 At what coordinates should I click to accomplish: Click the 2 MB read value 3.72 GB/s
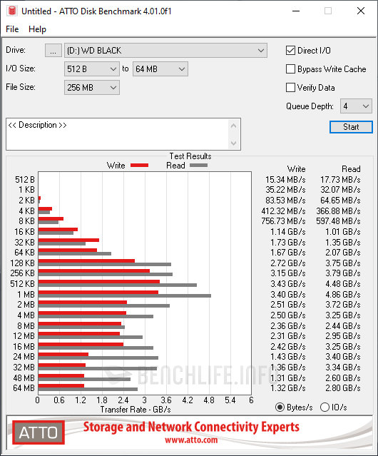343,305
